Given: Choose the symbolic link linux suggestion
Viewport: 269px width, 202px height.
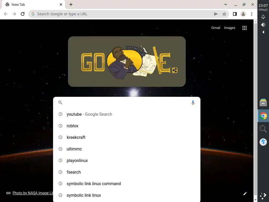Looking at the screenshot, I should (x=127, y=195).
